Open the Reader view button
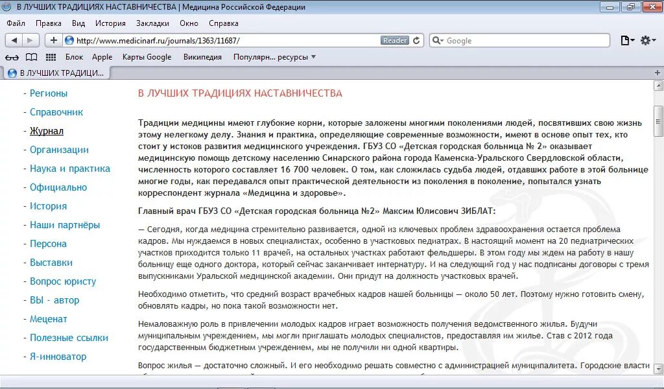This screenshot has height=389, width=664. coord(395,40)
